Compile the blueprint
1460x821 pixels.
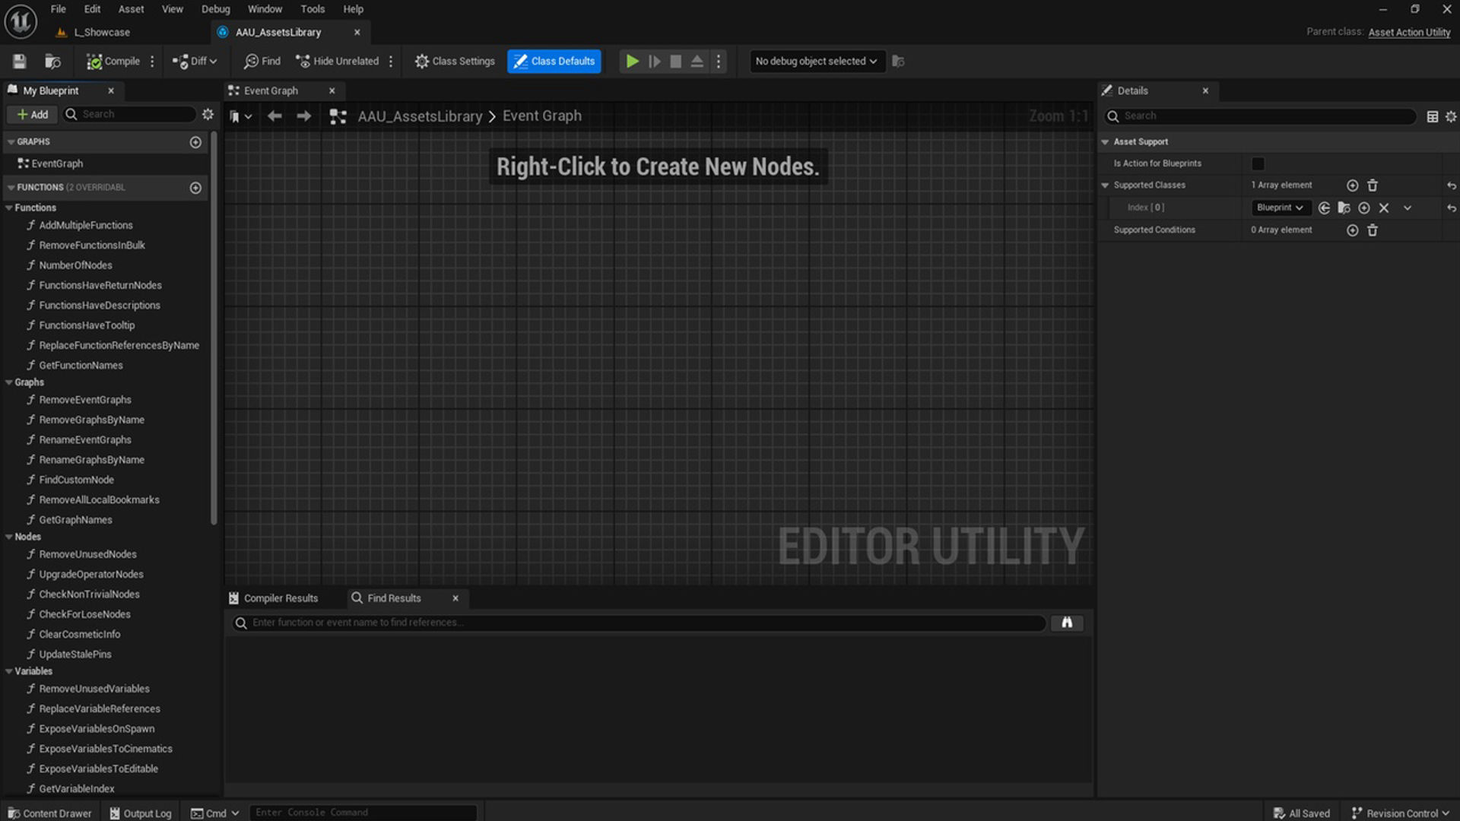(113, 61)
